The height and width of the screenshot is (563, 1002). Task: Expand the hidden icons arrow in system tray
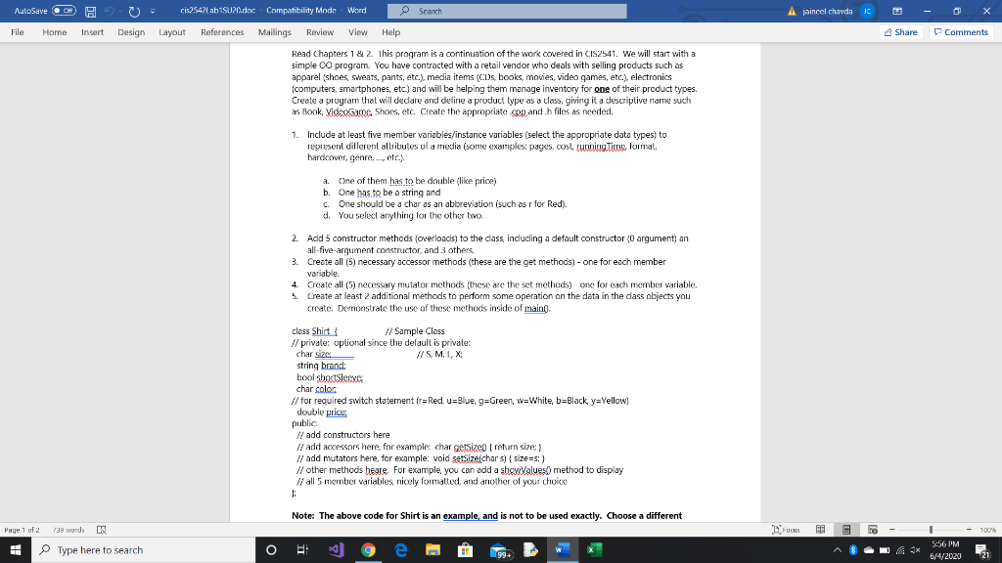(x=837, y=550)
